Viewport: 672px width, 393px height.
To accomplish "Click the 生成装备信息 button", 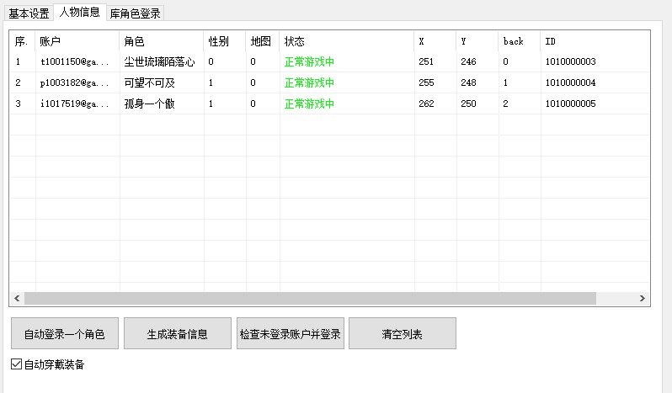I will point(178,333).
